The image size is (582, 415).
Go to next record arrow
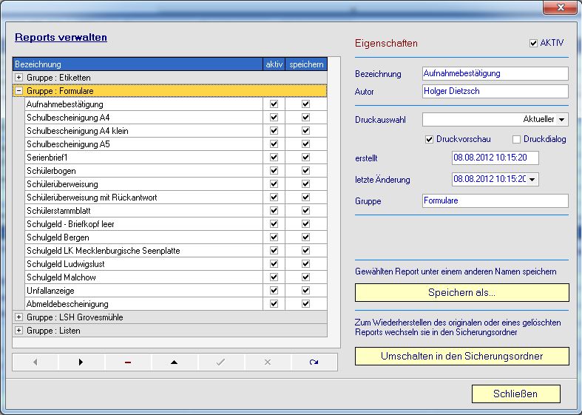[x=81, y=362]
